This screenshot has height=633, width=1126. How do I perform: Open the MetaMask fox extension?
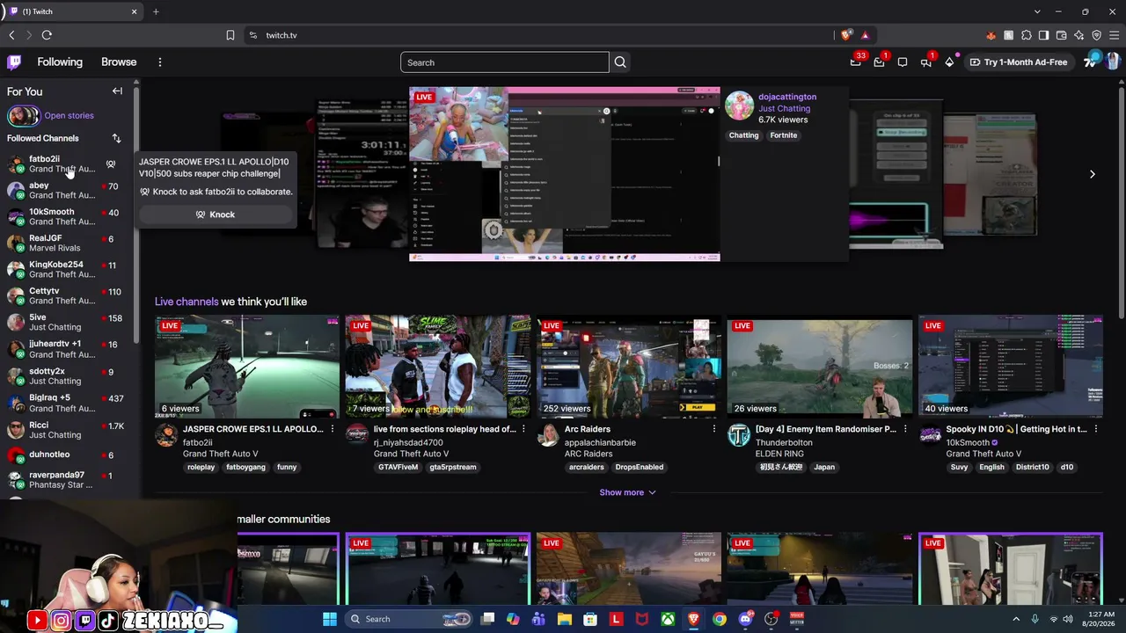click(991, 35)
